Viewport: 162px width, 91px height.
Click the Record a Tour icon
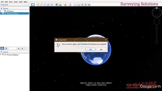pos(52,5)
